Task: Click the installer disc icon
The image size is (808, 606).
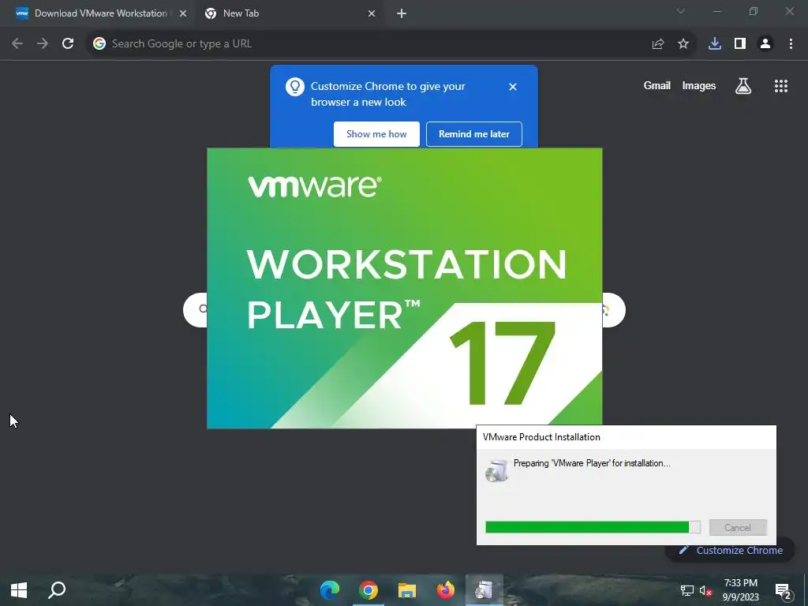Action: coord(497,470)
